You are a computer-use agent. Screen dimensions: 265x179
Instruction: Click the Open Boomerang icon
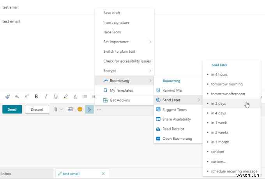click(158, 139)
